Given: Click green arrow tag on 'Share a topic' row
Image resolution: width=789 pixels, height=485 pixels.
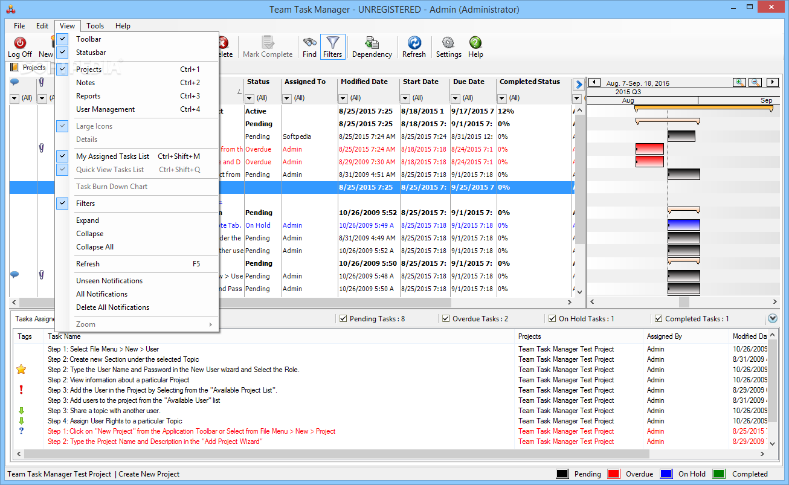Looking at the screenshot, I should (x=21, y=410).
